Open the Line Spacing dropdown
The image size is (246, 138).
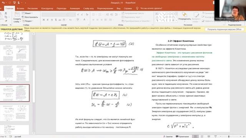point(116,15)
